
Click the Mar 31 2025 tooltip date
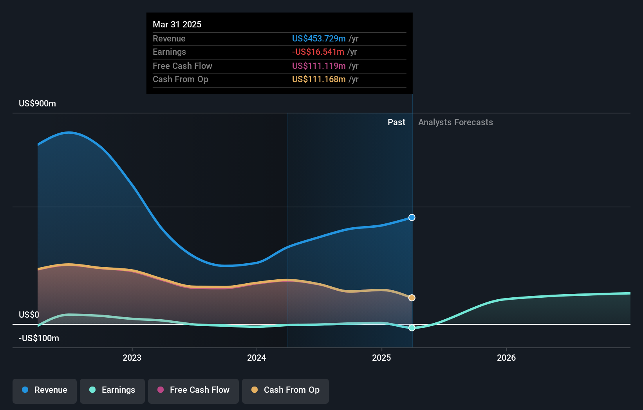pyautogui.click(x=177, y=24)
